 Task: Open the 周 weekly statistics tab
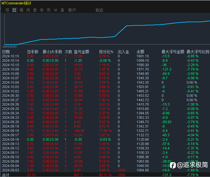pos(21,10)
